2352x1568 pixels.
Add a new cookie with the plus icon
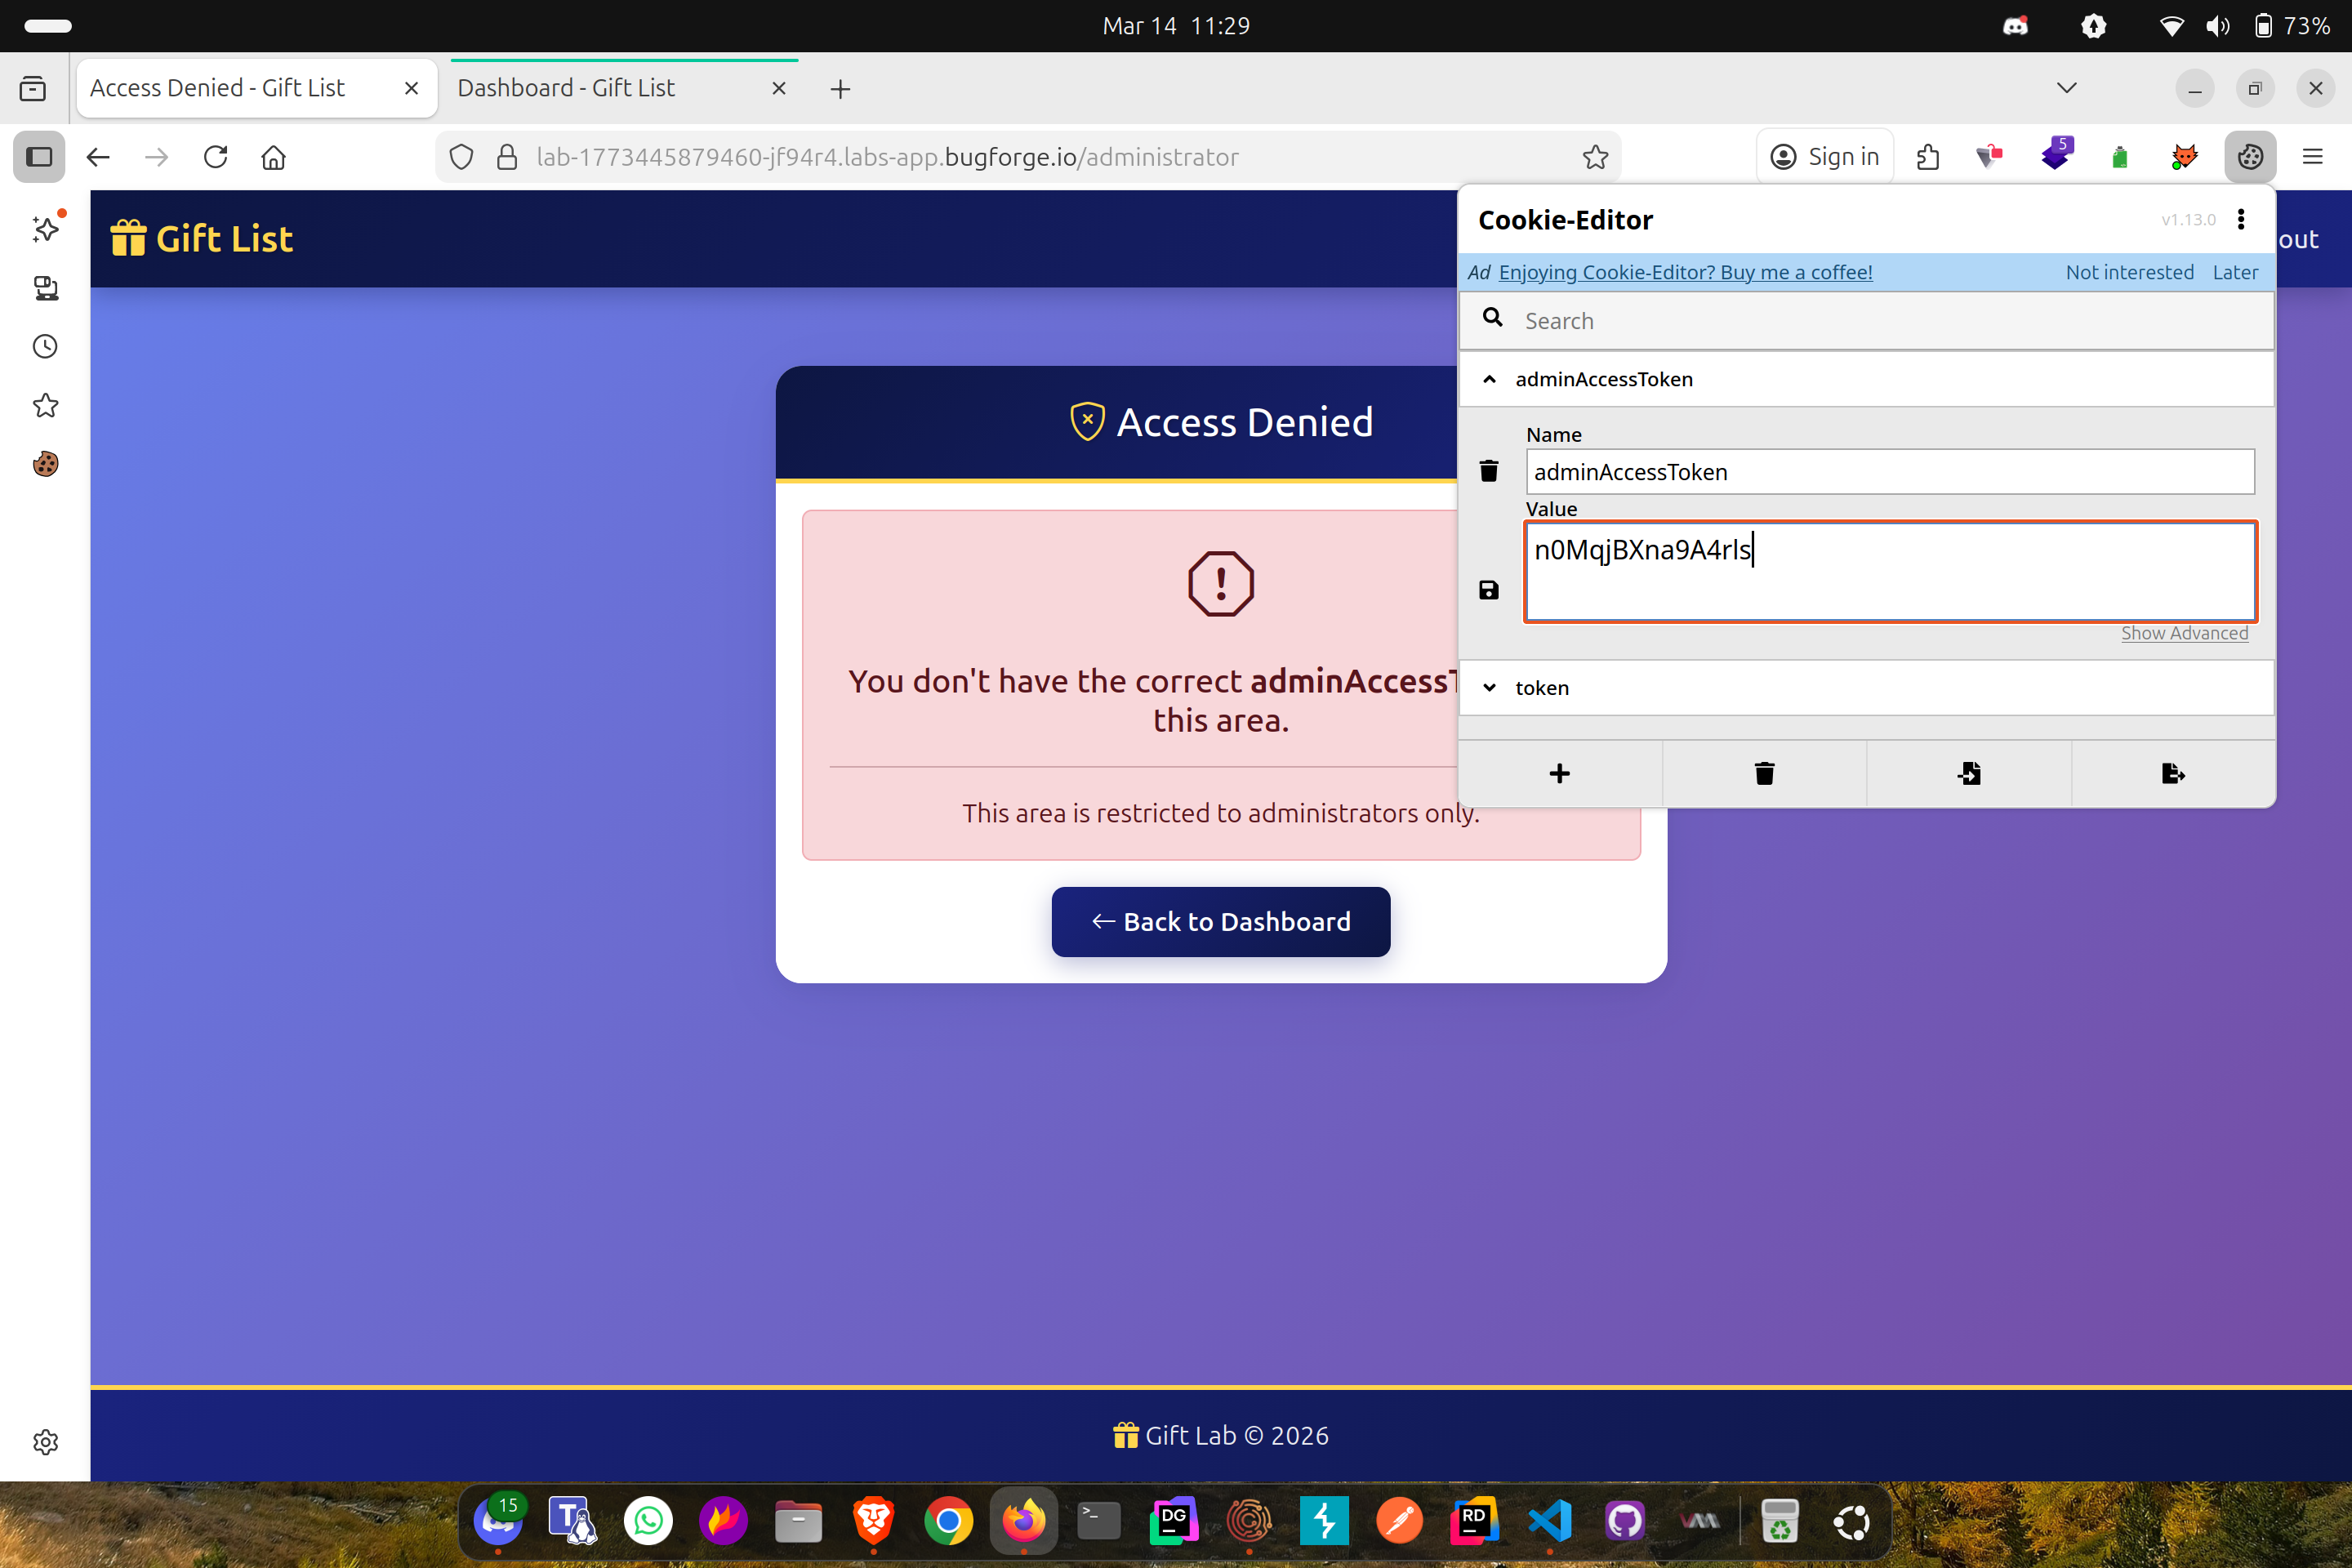point(1560,773)
